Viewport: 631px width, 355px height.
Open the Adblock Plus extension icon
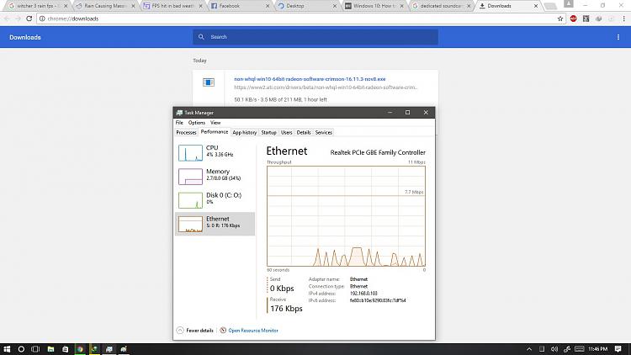coord(573,19)
